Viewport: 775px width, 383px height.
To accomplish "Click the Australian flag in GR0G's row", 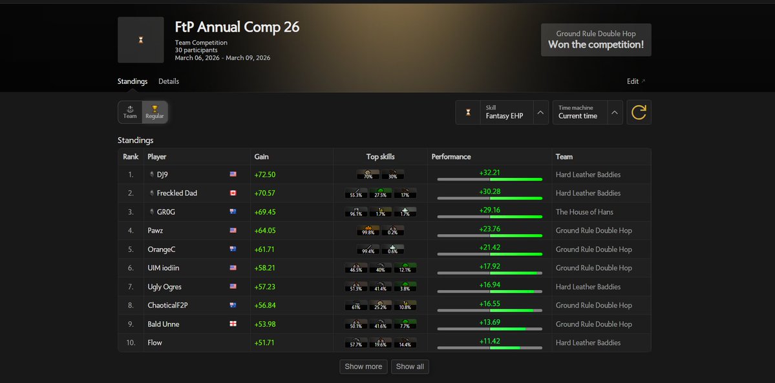I will (x=233, y=212).
